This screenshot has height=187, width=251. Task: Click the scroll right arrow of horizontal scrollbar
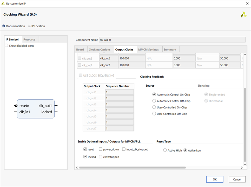pyautogui.click(x=242, y=168)
